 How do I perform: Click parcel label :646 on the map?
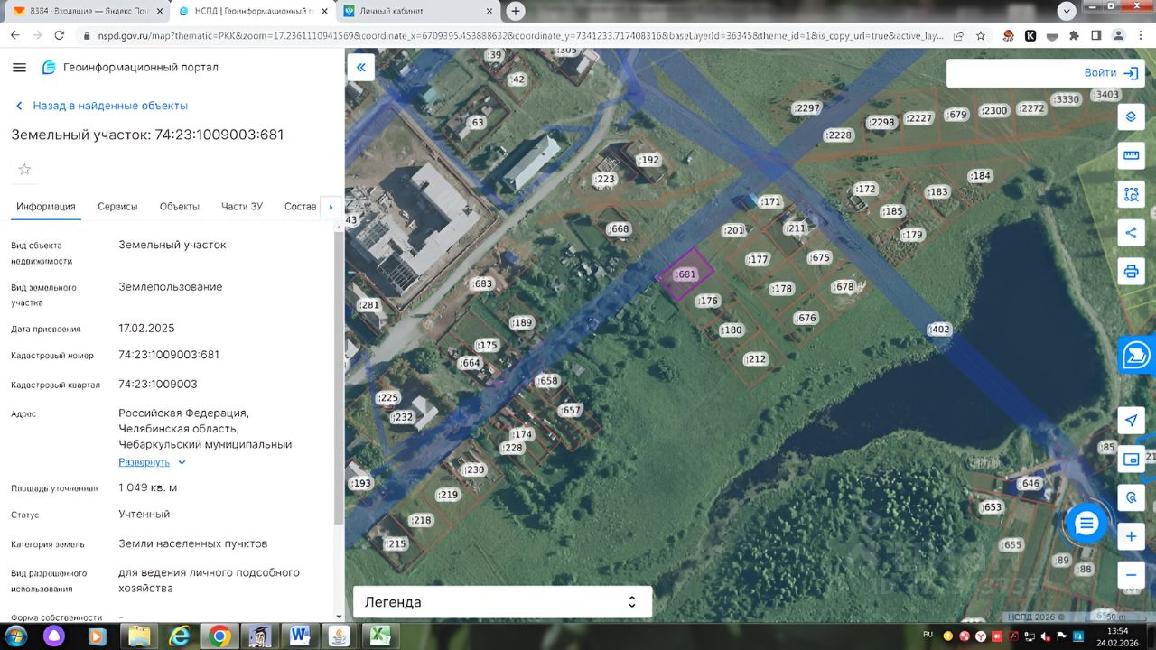tap(1029, 484)
